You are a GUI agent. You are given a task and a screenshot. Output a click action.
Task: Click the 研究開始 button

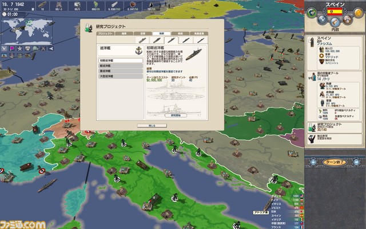[x=176, y=116]
